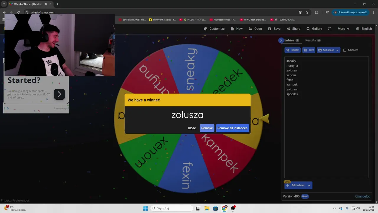Click inside the entries text box
The image size is (378, 213).
326,117
